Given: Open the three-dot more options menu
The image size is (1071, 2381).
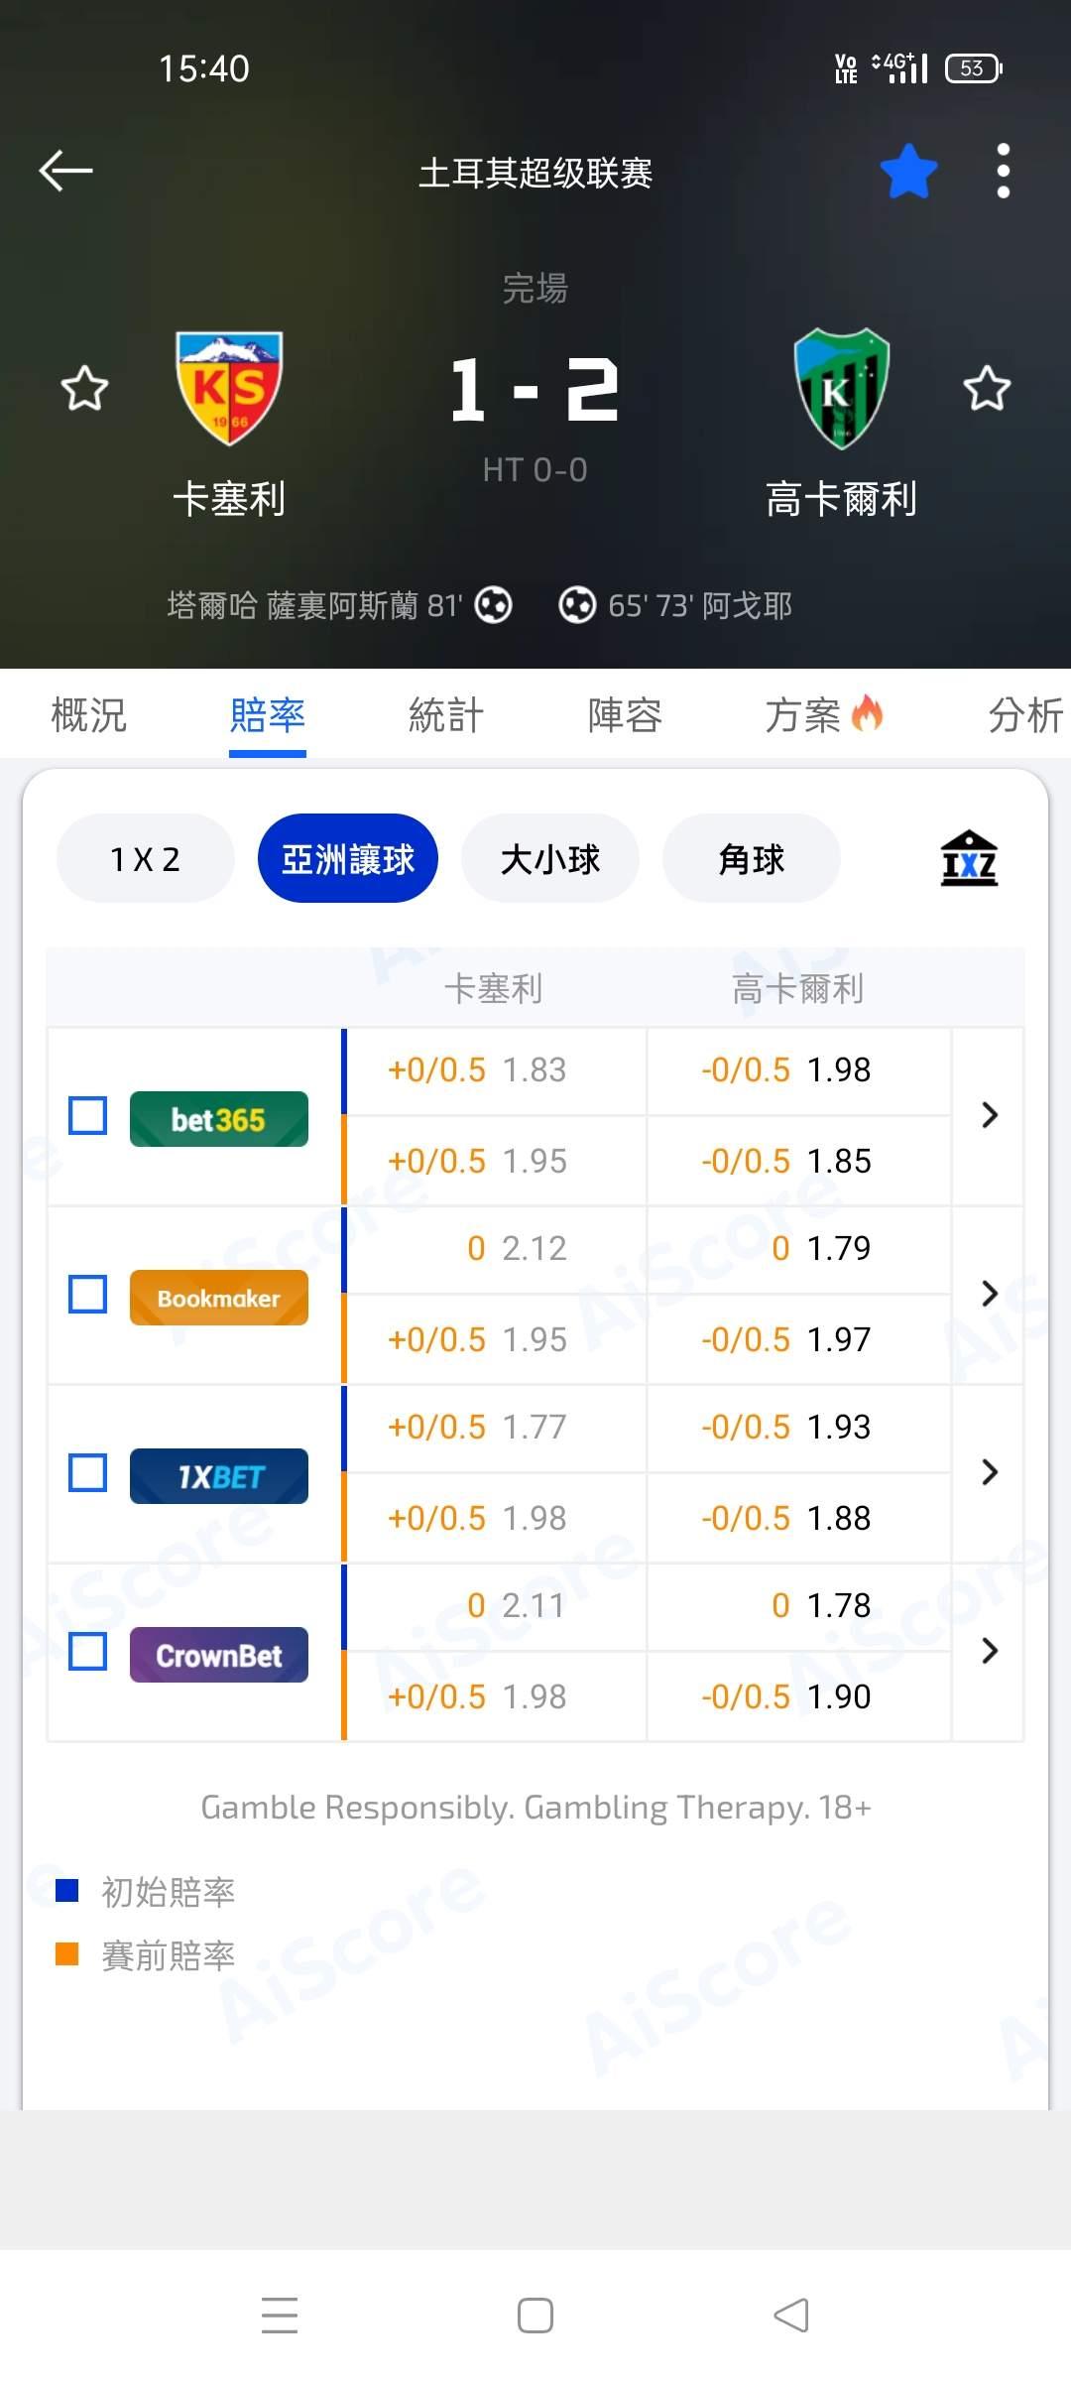Looking at the screenshot, I should pos(1004,171).
